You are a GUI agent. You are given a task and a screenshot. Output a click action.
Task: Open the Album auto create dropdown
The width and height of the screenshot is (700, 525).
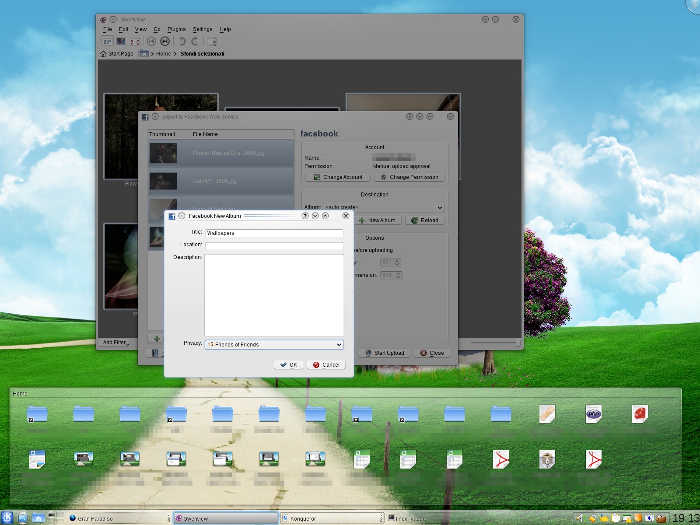(384, 207)
